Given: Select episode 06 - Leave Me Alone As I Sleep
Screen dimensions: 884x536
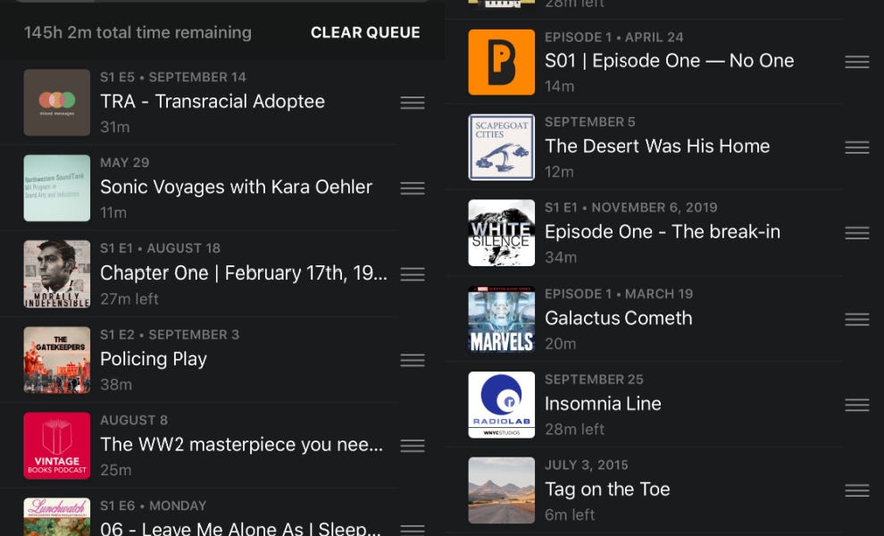Looking at the screenshot, I should pos(241,528).
